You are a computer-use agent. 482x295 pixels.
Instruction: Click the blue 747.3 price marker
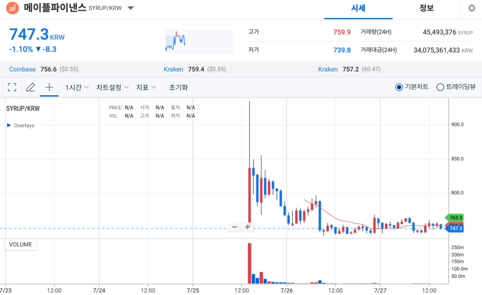(x=454, y=228)
